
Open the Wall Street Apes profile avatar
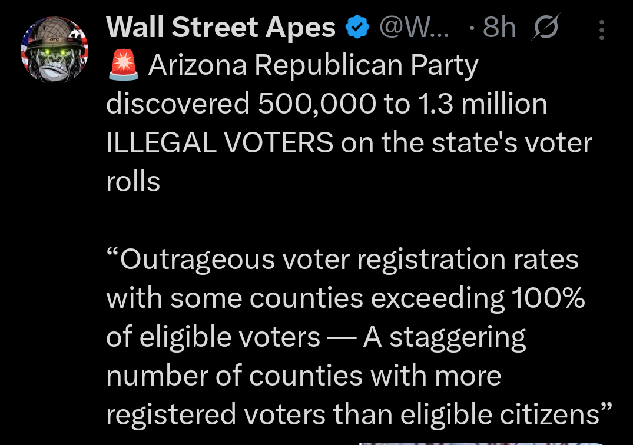coord(54,50)
